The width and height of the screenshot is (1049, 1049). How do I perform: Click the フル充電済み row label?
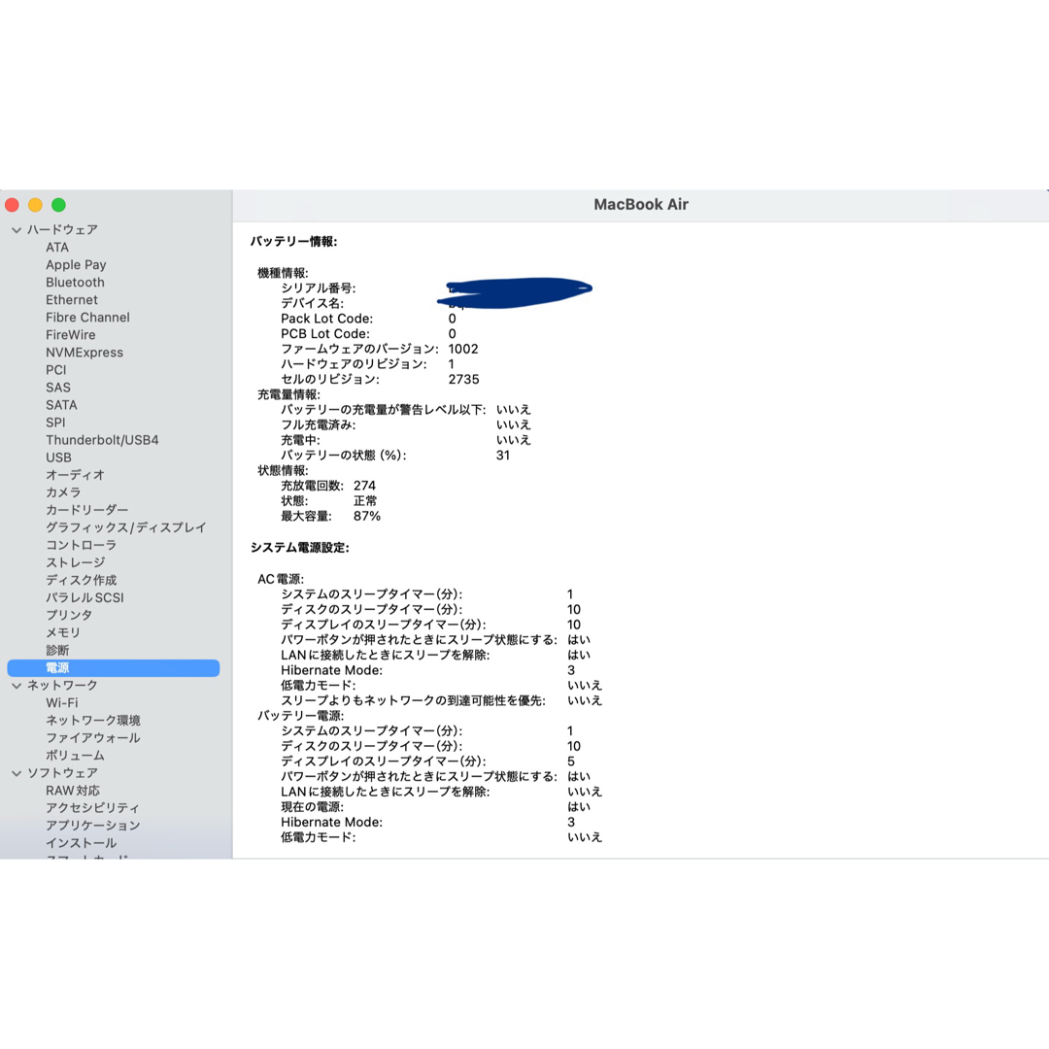(318, 425)
